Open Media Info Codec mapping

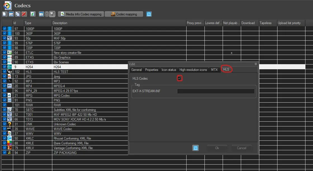click(x=81, y=14)
